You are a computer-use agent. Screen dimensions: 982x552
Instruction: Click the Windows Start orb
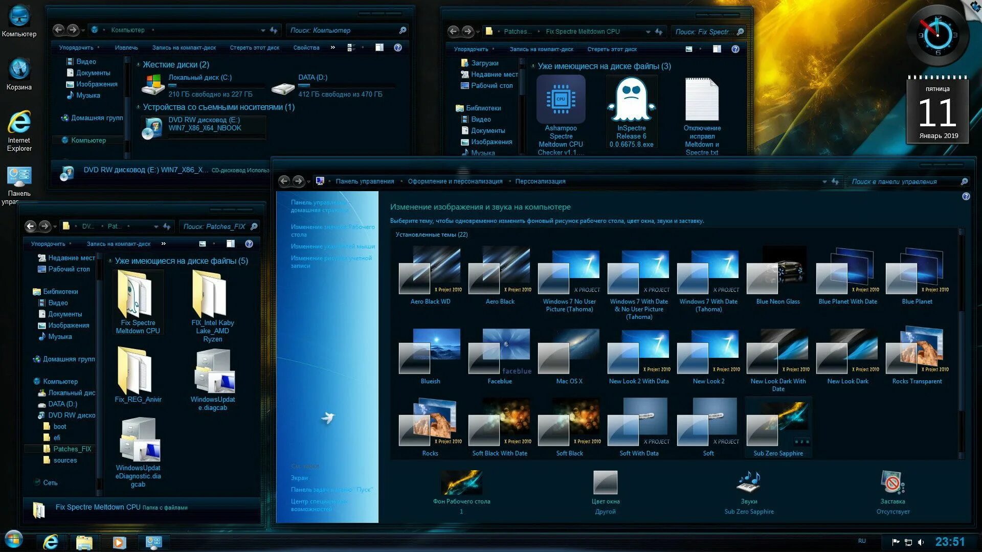point(14,540)
